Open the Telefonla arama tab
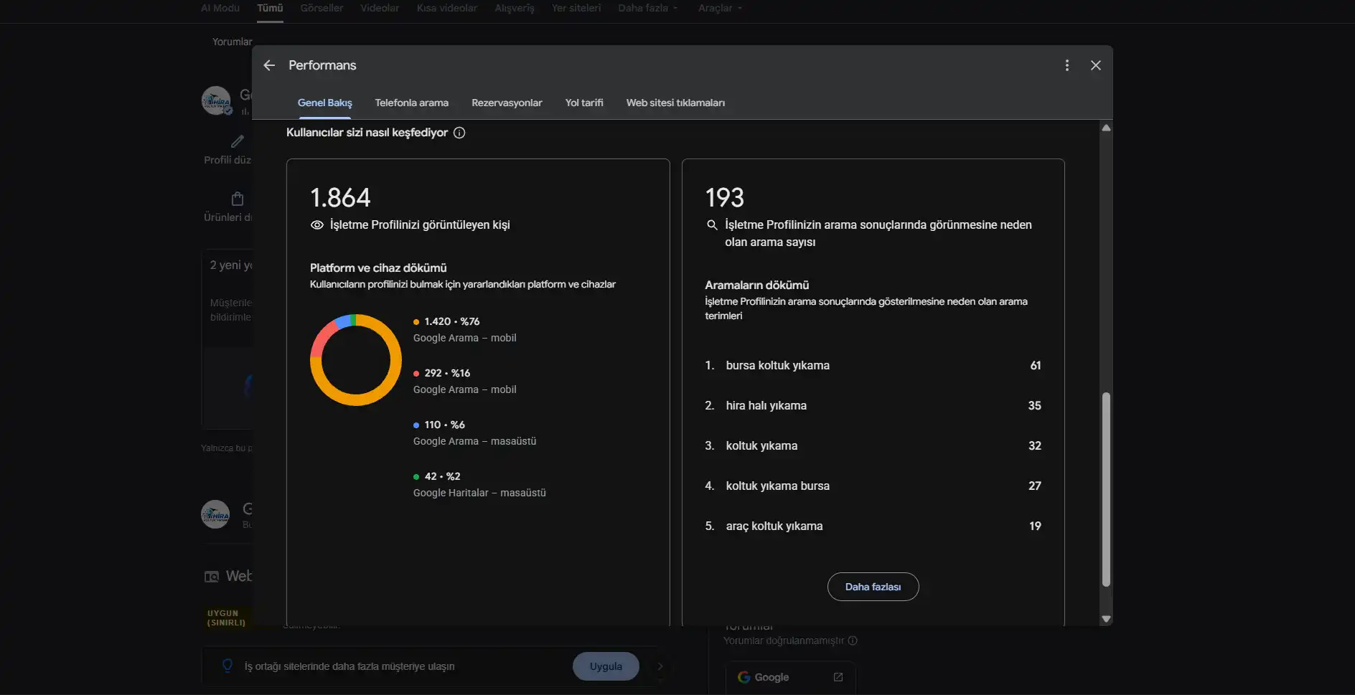The image size is (1355, 695). (411, 103)
